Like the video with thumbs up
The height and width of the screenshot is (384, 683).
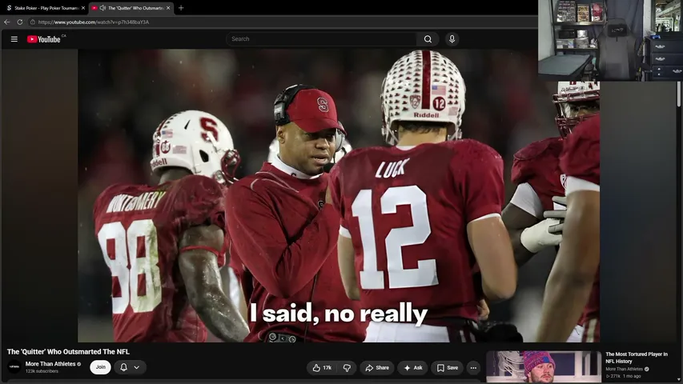(x=323, y=368)
